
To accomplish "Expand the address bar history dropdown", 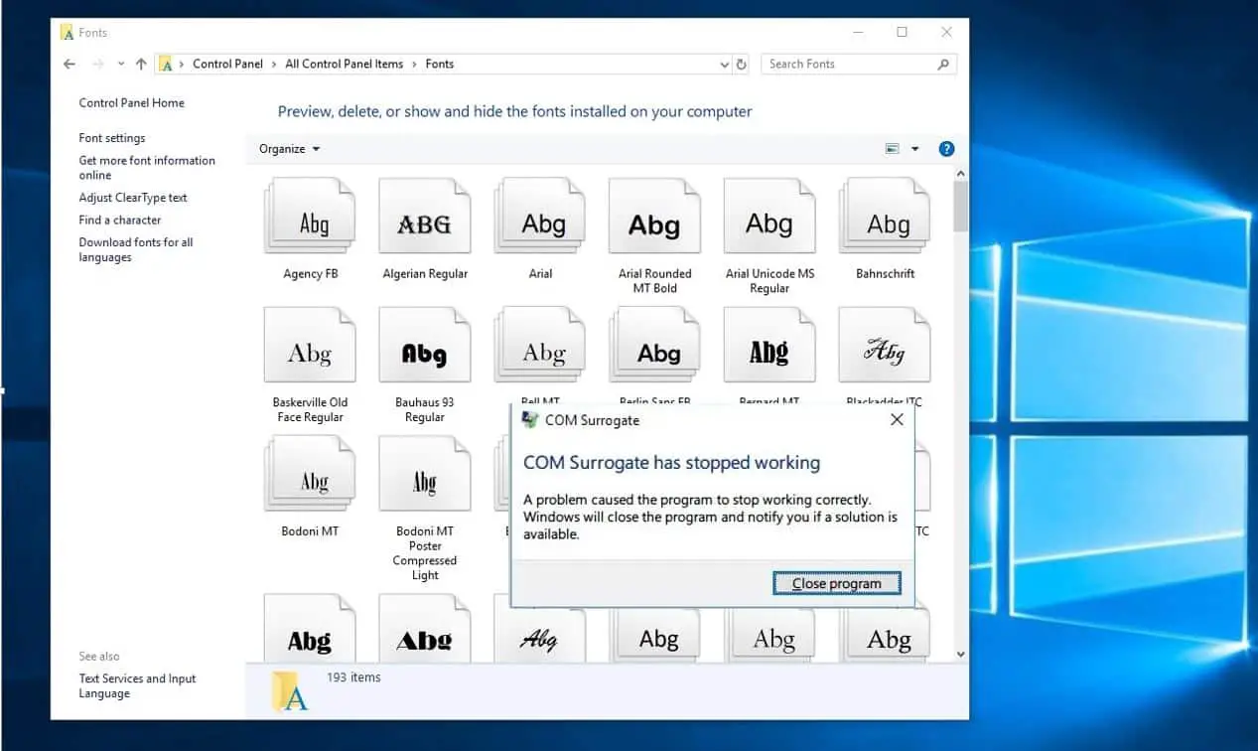I will (725, 64).
